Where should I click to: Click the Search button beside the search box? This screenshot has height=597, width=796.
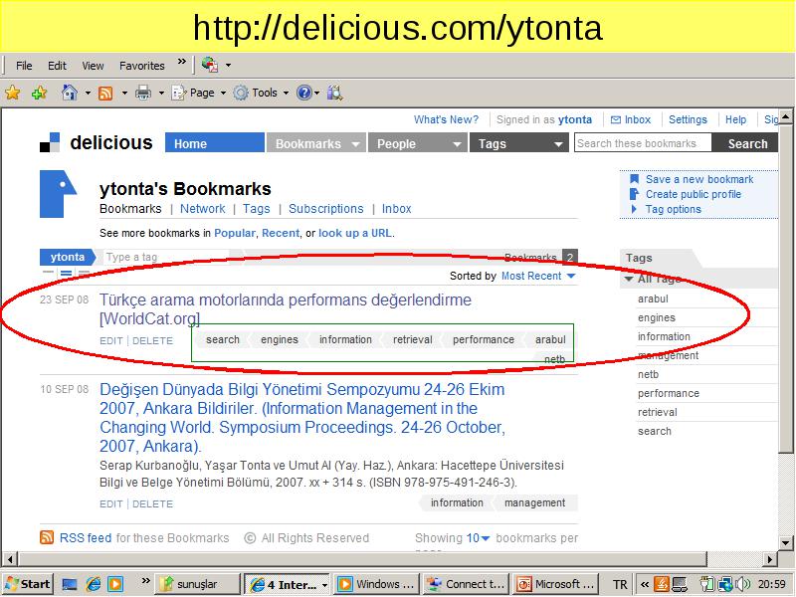click(744, 143)
